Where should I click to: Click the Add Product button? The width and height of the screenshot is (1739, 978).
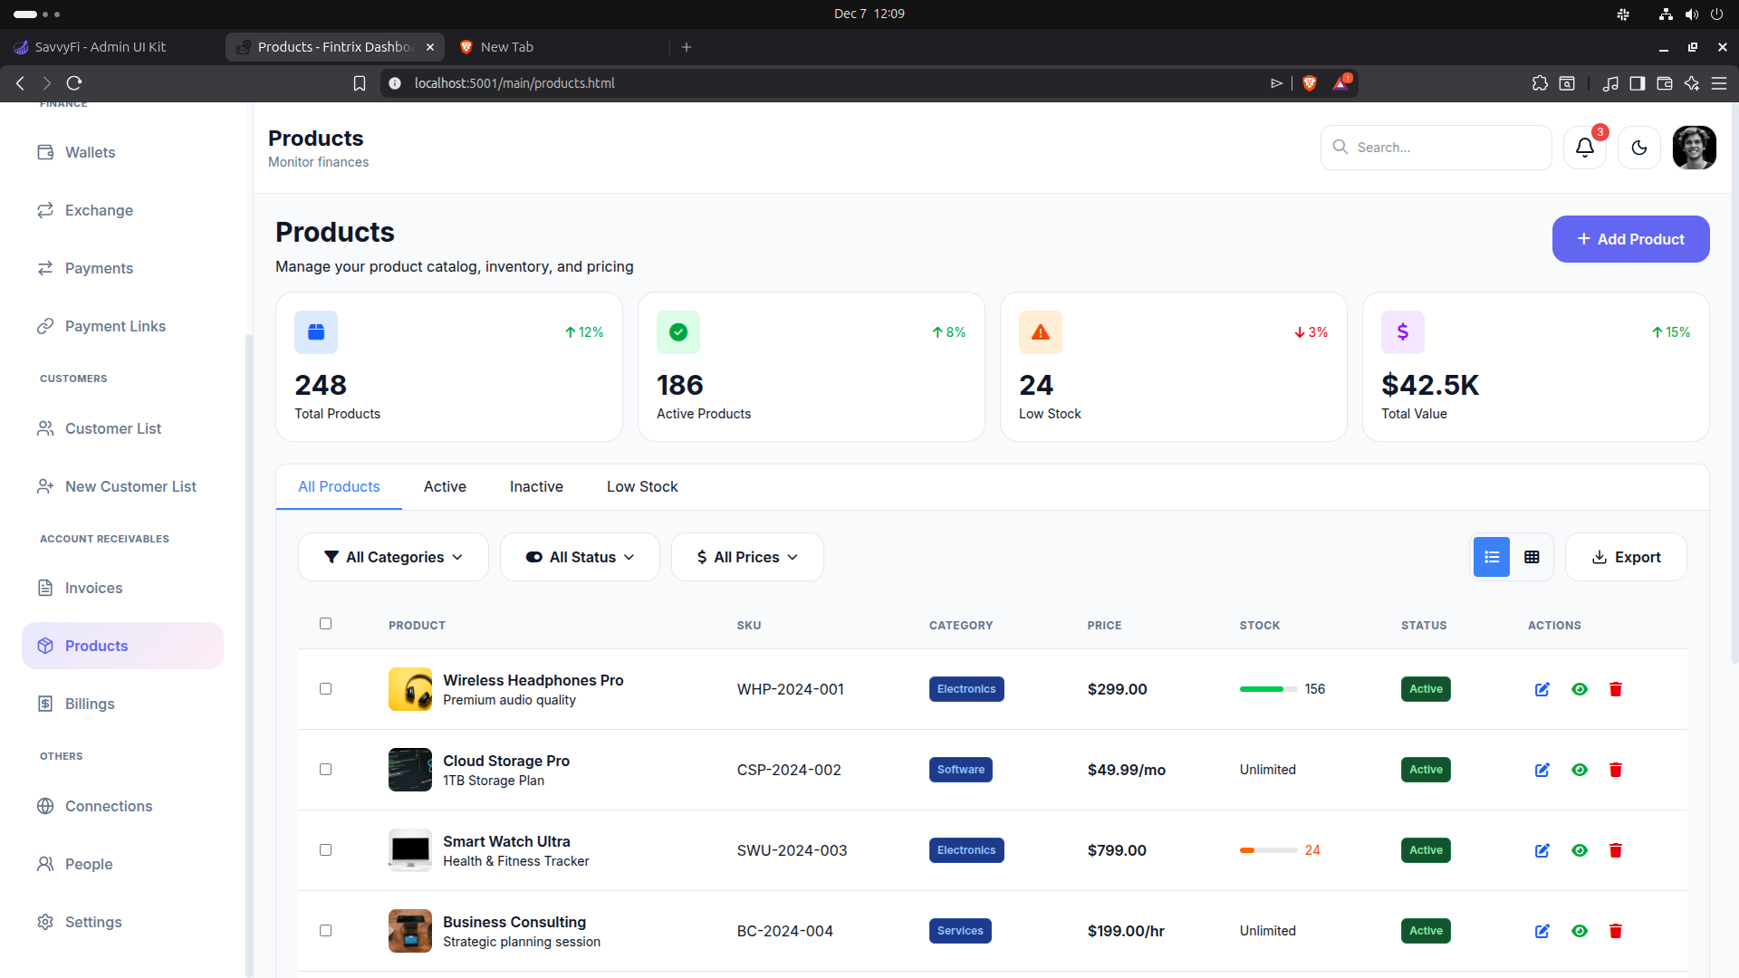(1630, 239)
